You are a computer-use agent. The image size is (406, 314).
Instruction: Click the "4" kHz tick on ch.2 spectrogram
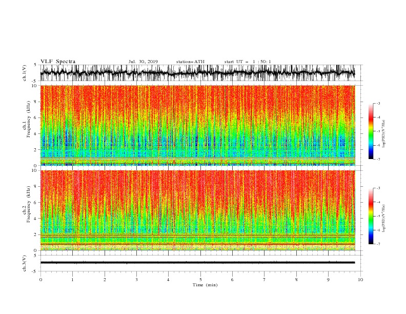(35, 219)
